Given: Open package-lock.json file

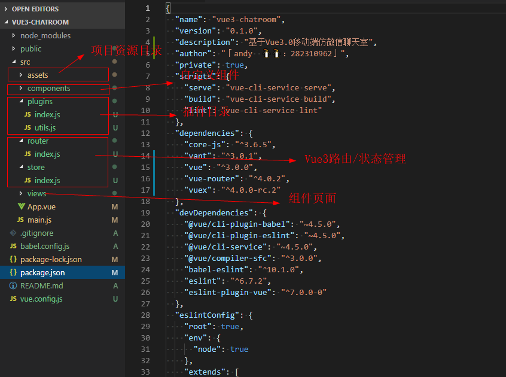Looking at the screenshot, I should [x=51, y=260].
